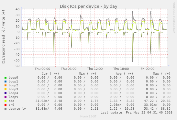The image size is (177, 120).
Task: Click the sda min value 0.00 / 1.74
Action: coord(86,101)
